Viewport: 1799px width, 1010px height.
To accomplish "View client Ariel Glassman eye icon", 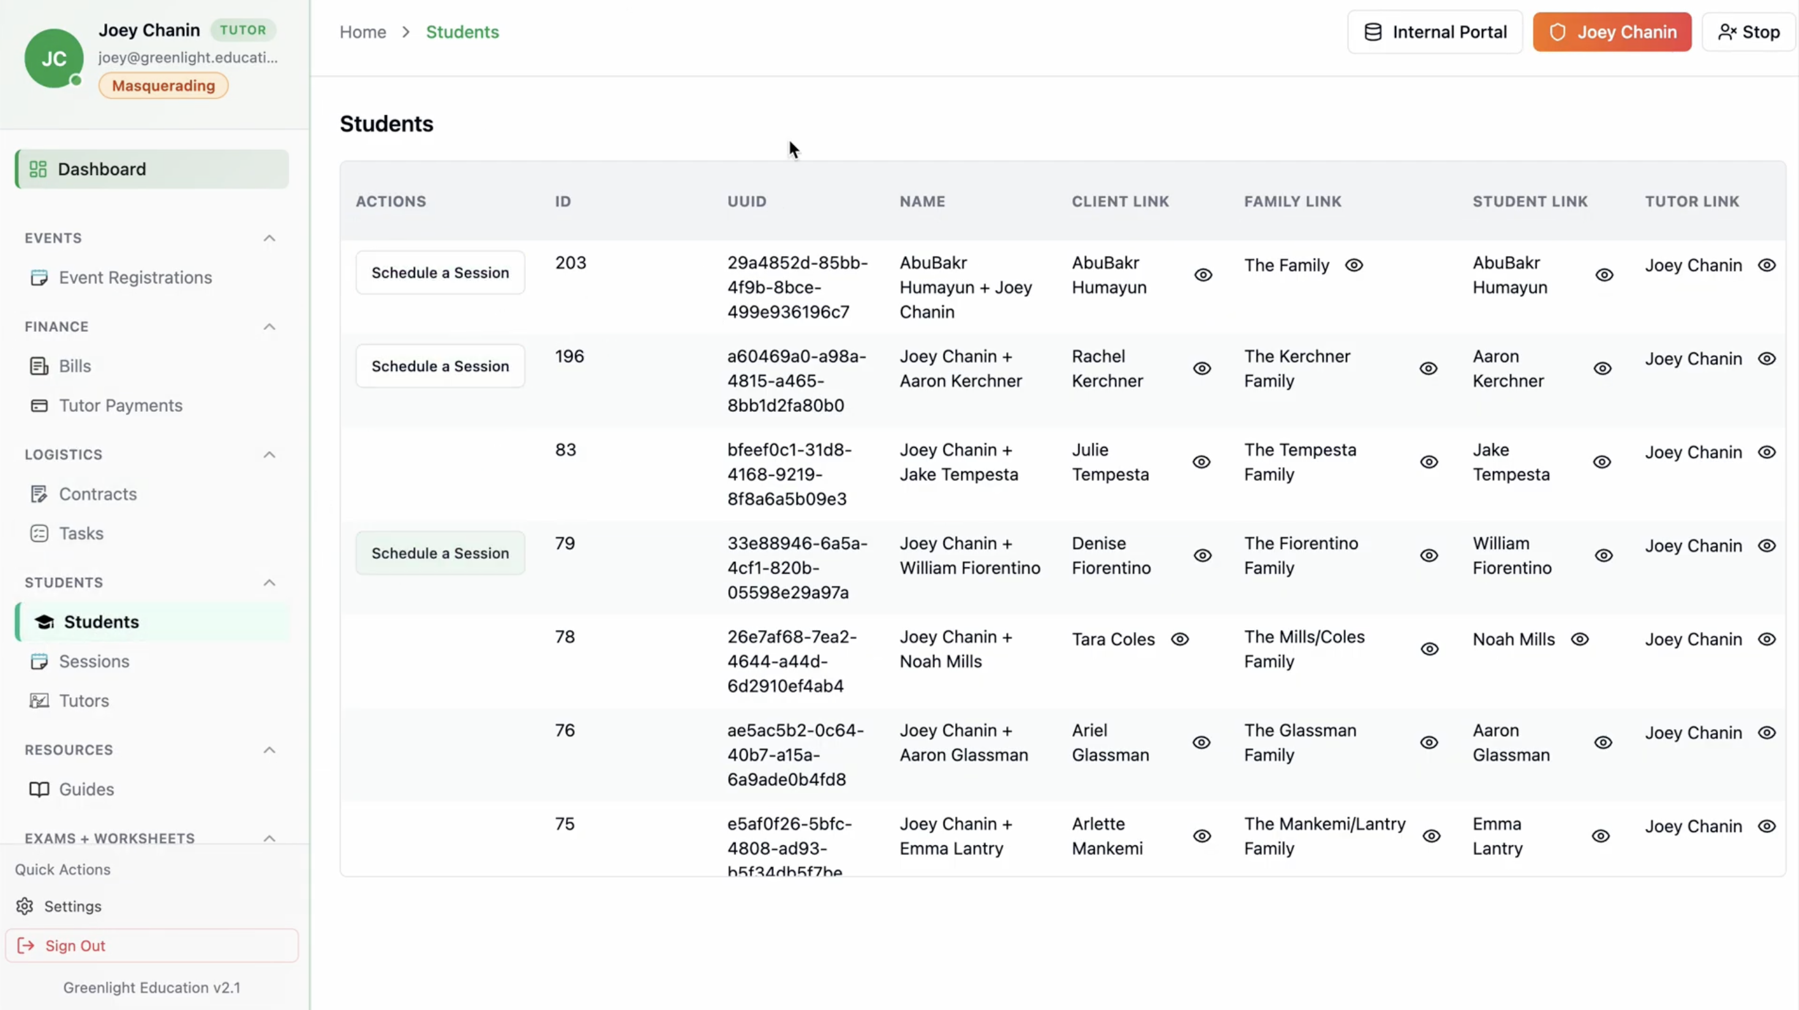I will pos(1201,743).
